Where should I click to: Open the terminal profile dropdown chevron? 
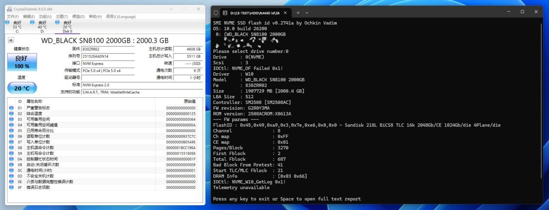pyautogui.click(x=307, y=13)
